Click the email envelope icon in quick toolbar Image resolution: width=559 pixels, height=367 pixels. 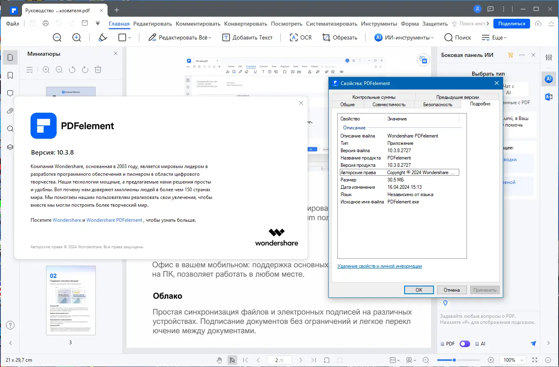point(85,23)
